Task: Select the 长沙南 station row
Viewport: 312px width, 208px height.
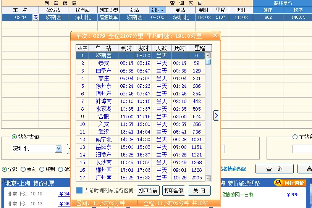Action: click(140, 163)
